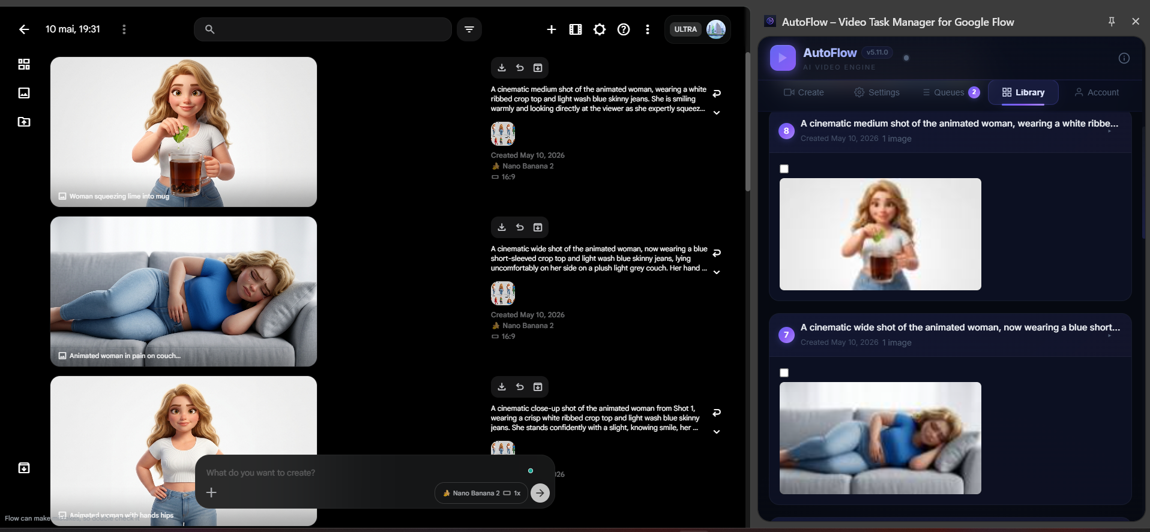Download the 'woman in pain on couch' image
The width and height of the screenshot is (1150, 532).
click(502, 227)
